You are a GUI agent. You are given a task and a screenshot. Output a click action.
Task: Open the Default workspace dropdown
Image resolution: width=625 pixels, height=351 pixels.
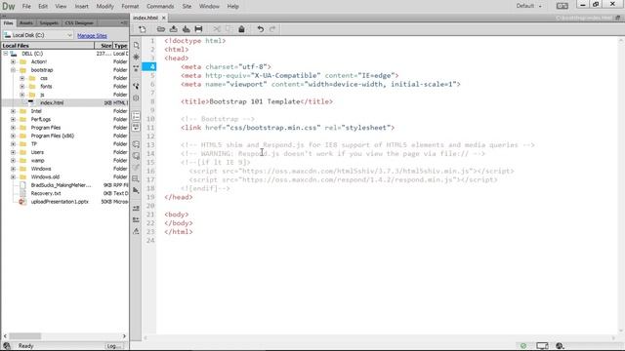coord(529,6)
